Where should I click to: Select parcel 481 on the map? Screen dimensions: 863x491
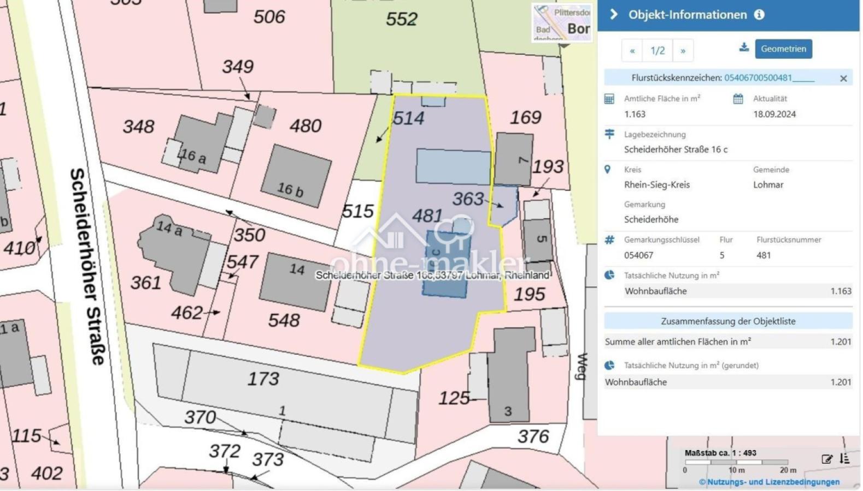coord(427,216)
